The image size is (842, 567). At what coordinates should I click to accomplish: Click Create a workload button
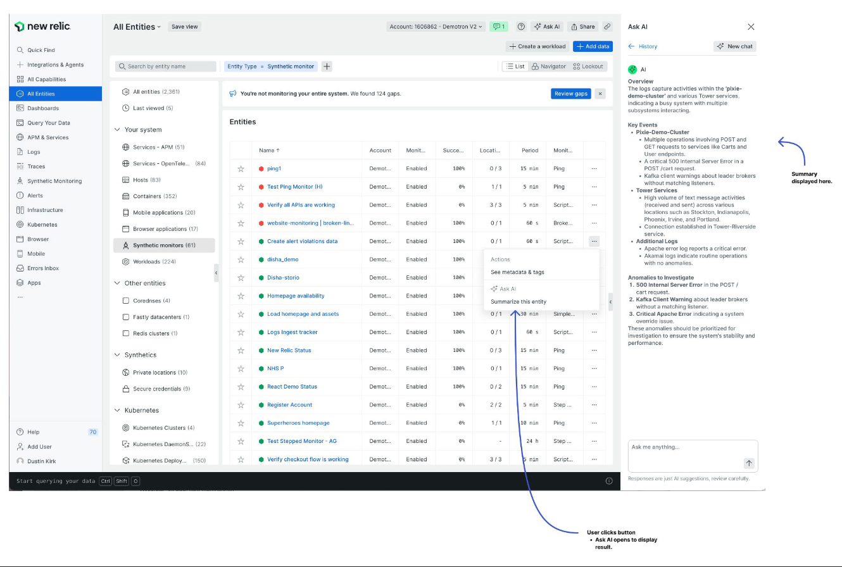[x=537, y=46]
